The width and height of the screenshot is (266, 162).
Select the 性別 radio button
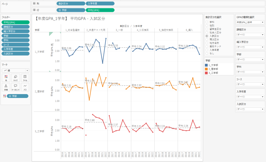[207, 26]
